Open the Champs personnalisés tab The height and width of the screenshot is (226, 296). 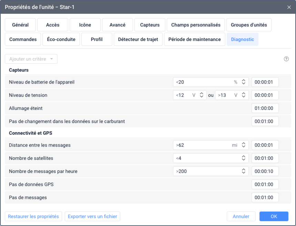tap(196, 25)
